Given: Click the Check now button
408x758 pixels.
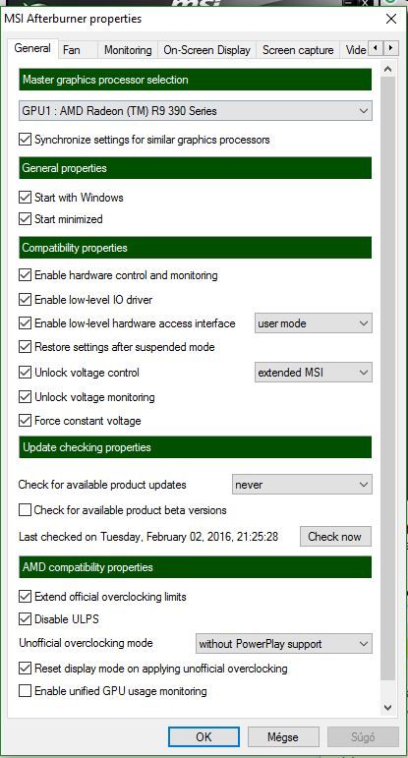Looking at the screenshot, I should [x=335, y=537].
